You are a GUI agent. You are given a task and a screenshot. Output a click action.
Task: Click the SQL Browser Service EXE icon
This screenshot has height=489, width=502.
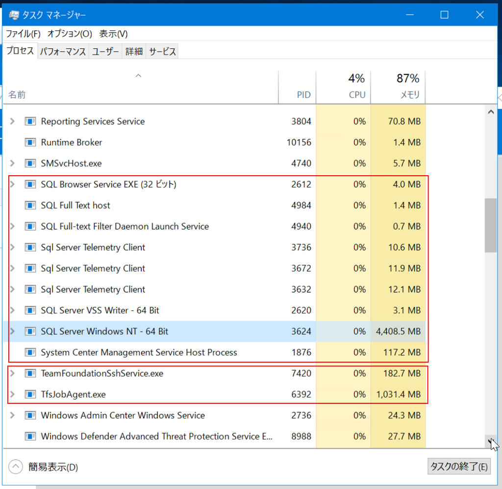[30, 185]
